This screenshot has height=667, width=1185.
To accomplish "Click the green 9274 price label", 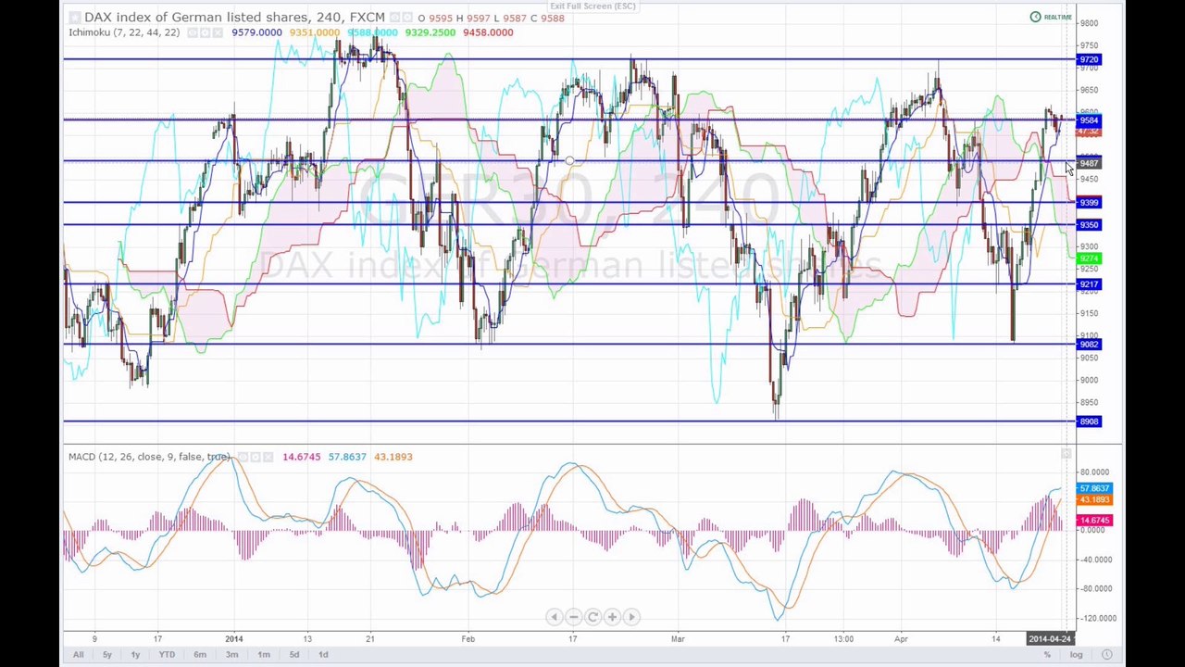I will coord(1089,258).
